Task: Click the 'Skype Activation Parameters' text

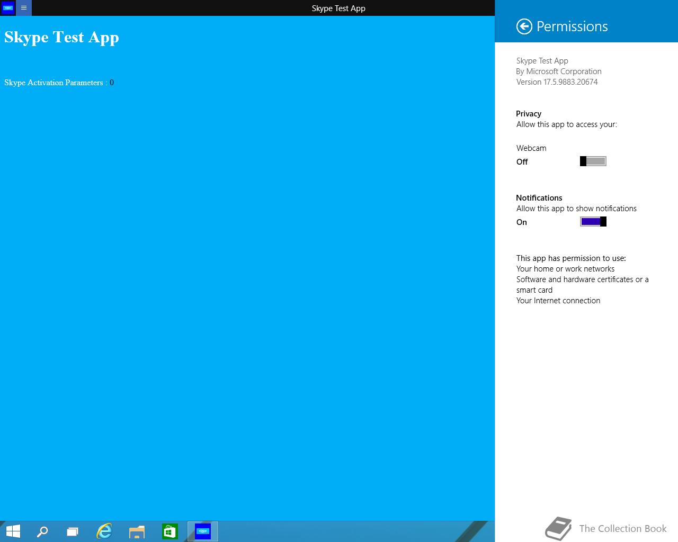Action: [x=53, y=83]
